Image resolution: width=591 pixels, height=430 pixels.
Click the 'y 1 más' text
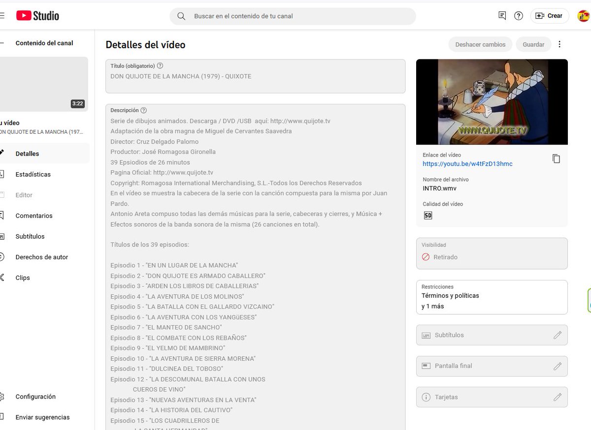coord(432,306)
